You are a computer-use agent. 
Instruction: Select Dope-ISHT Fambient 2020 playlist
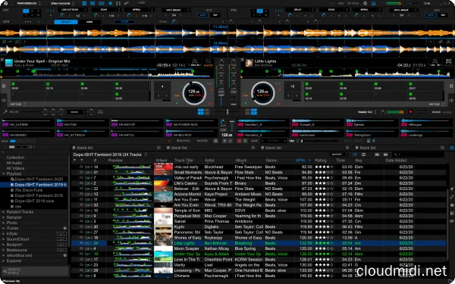pos(39,179)
